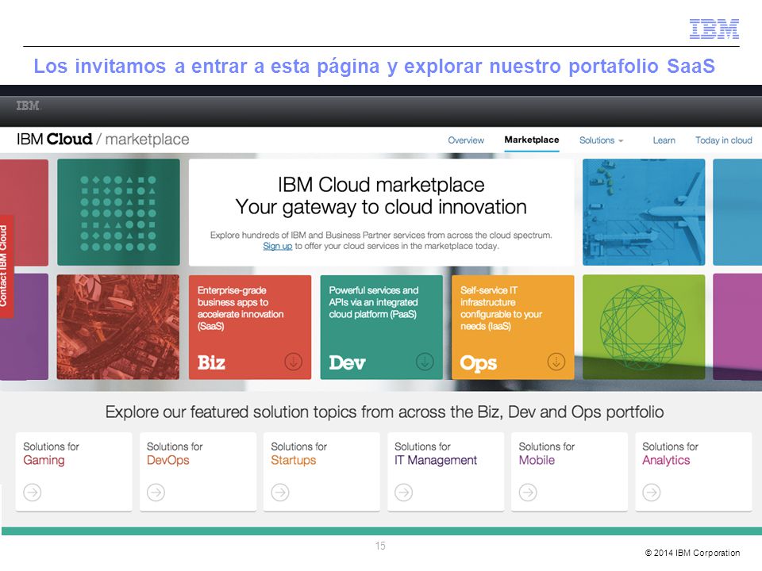
Task: Click the slide title 'Los invitamos a entrar'
Action: click(374, 66)
